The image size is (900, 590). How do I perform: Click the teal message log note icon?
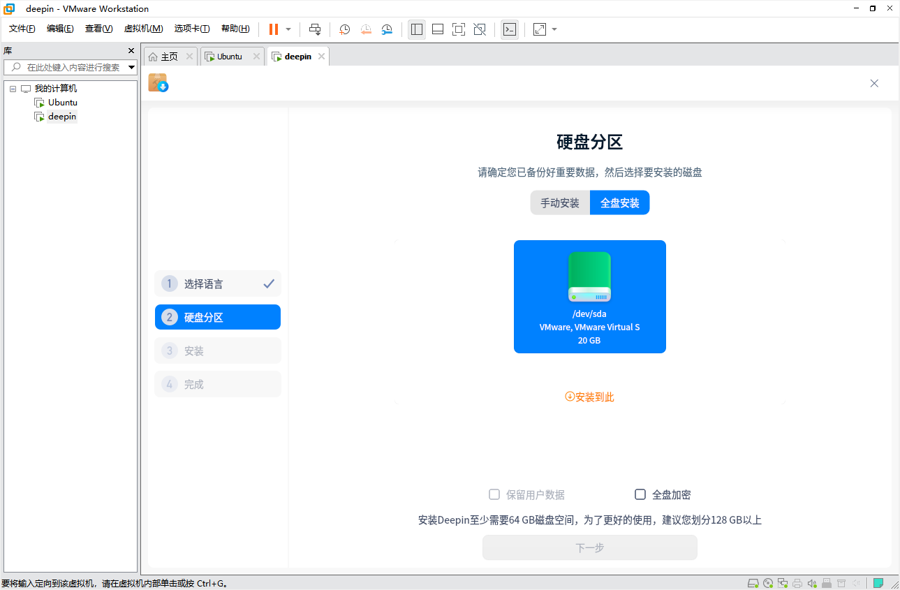click(878, 583)
